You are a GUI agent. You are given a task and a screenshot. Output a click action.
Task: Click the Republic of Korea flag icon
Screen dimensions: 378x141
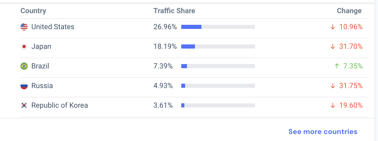(x=24, y=105)
